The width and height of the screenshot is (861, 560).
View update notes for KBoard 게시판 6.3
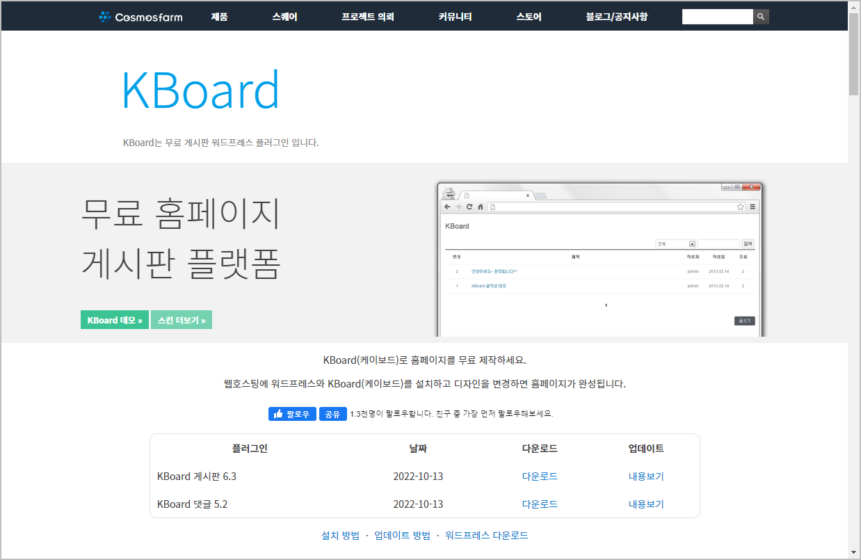click(x=646, y=477)
